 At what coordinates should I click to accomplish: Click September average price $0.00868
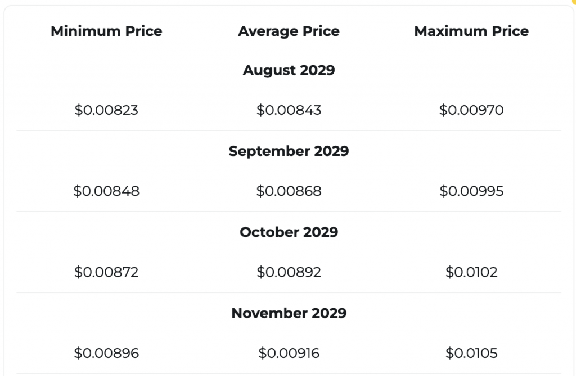pos(289,191)
